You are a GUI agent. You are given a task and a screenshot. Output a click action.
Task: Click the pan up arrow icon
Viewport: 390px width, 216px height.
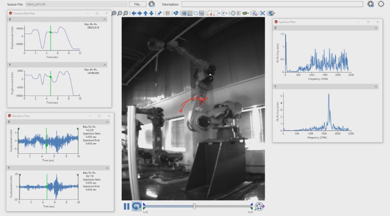tap(146, 13)
